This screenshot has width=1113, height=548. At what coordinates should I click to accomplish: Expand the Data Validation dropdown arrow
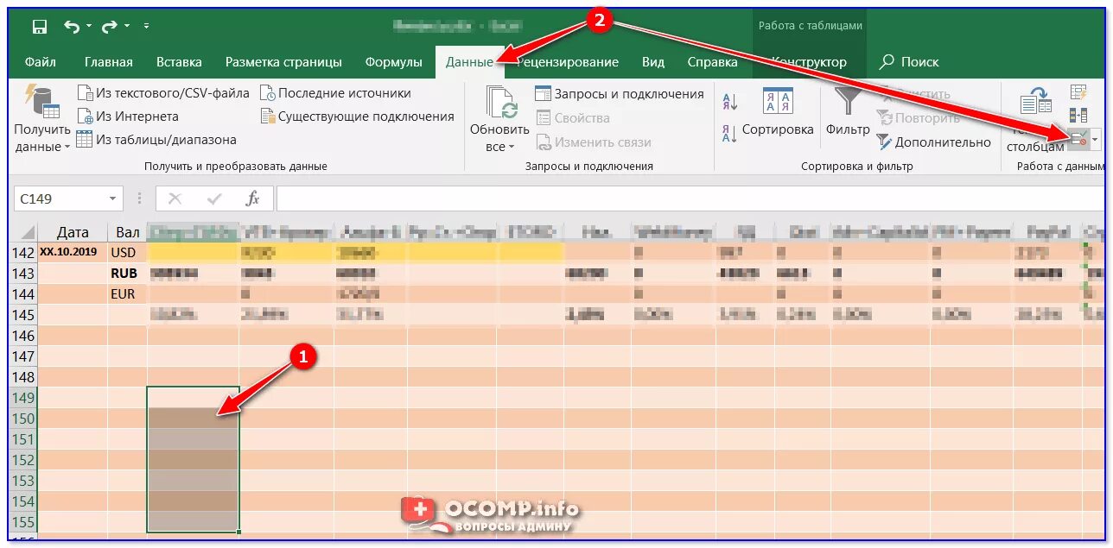point(1096,139)
